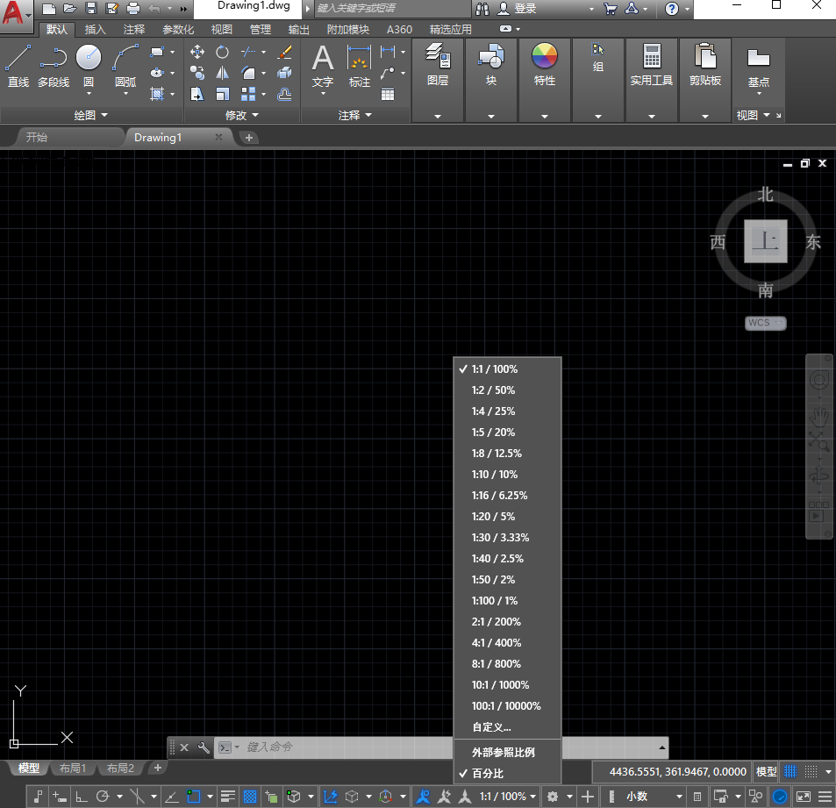This screenshot has width=836, height=808.
Task: Switch to the Layout1 (布局1) tab
Action: [x=73, y=768]
